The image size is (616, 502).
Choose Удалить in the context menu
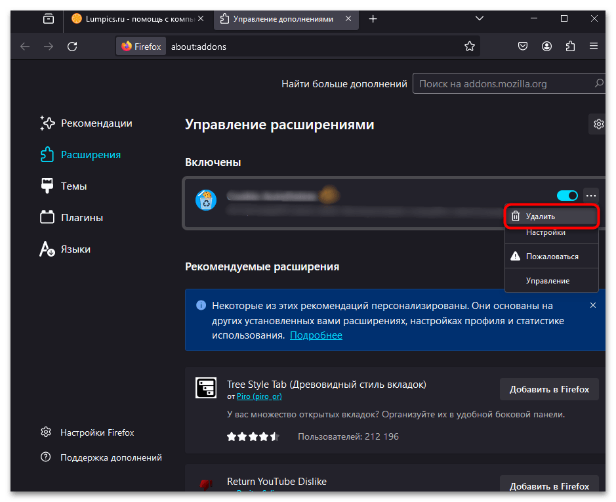[x=552, y=216]
